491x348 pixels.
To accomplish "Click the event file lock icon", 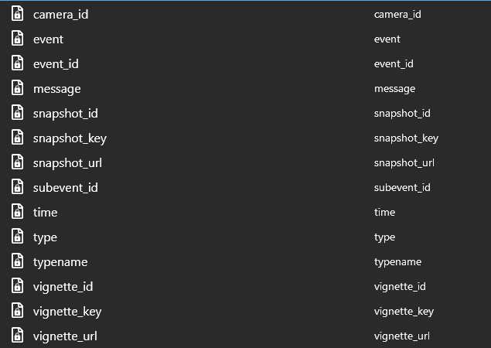I will (17, 39).
